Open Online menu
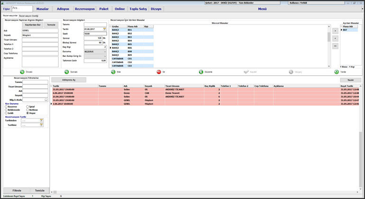 click(119, 9)
